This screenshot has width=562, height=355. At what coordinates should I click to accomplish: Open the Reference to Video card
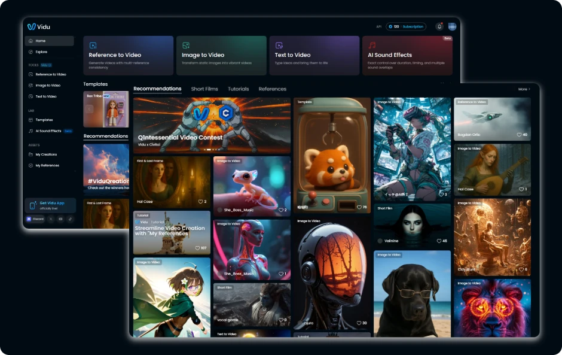point(129,55)
